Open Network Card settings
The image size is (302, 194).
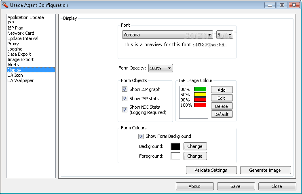[x=21, y=33]
